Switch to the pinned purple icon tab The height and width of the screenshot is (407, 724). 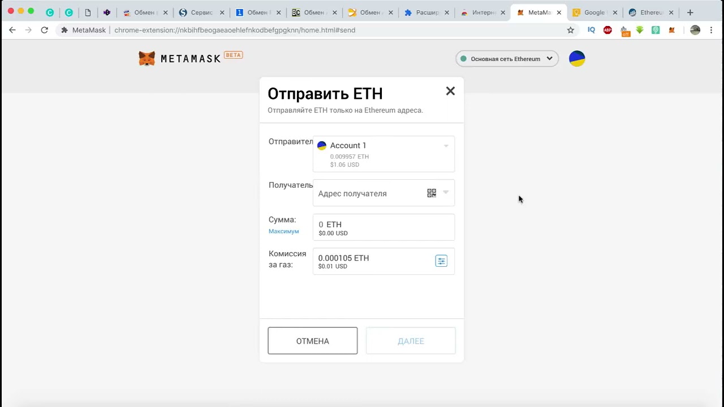pos(106,12)
